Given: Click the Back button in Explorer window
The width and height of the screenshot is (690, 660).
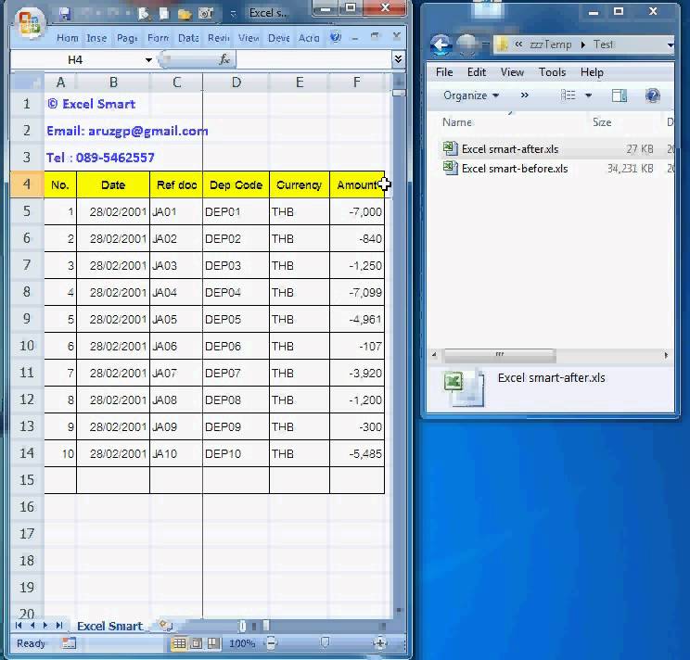Looking at the screenshot, I should coord(441,44).
